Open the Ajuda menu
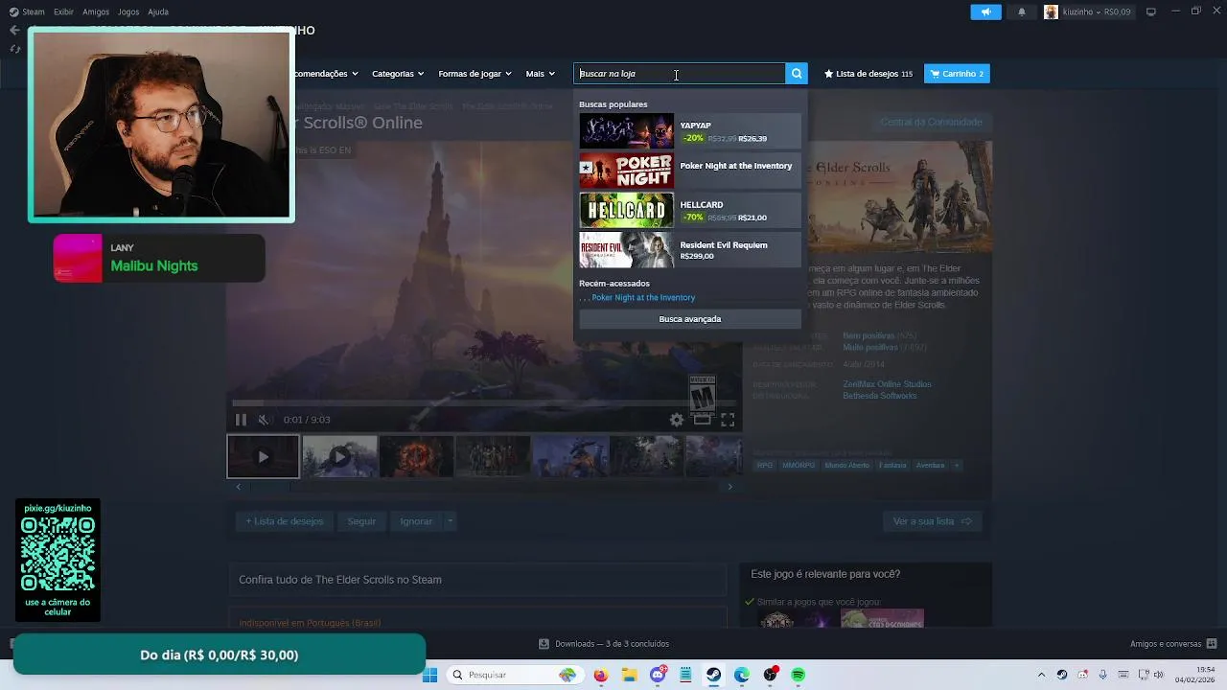 (158, 11)
